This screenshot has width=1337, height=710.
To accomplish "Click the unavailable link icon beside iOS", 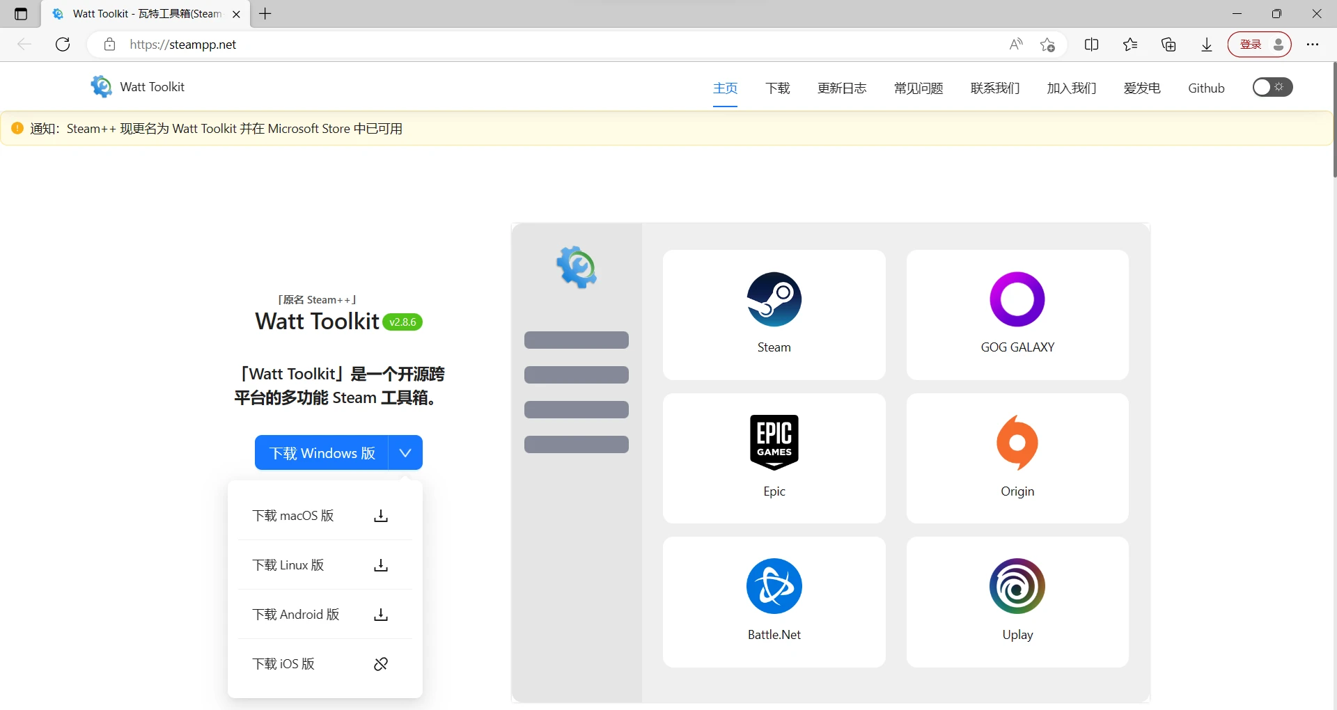I will click(x=381, y=664).
